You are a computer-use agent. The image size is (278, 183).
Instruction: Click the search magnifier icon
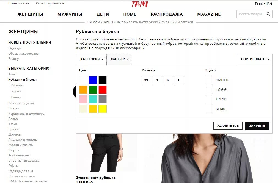click(268, 14)
